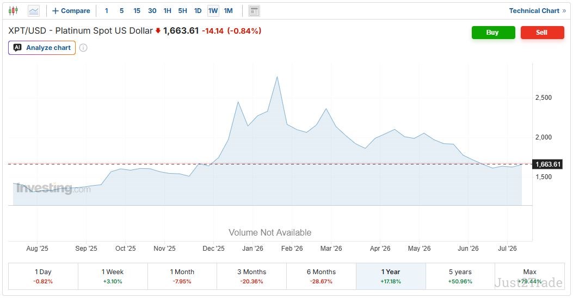Choose the 1D interval

pyautogui.click(x=198, y=11)
